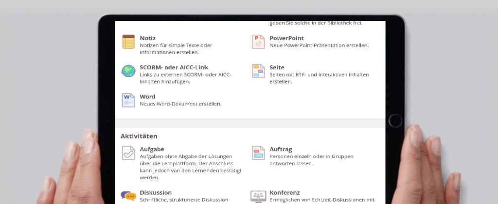Screen dimensions: 498x204
Task: Select the Auftrag title
Action: [x=281, y=149]
